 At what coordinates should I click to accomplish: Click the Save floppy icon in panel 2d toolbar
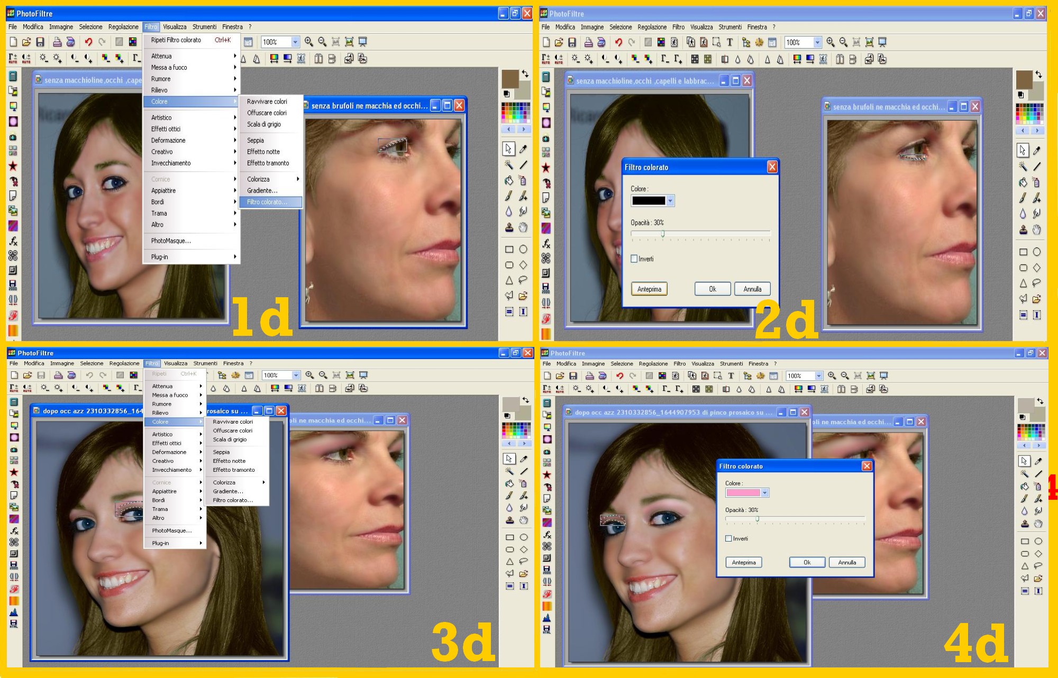point(572,42)
